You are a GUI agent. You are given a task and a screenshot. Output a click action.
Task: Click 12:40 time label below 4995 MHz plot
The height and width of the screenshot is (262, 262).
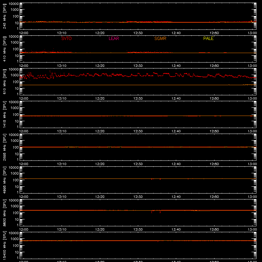click(x=176, y=197)
